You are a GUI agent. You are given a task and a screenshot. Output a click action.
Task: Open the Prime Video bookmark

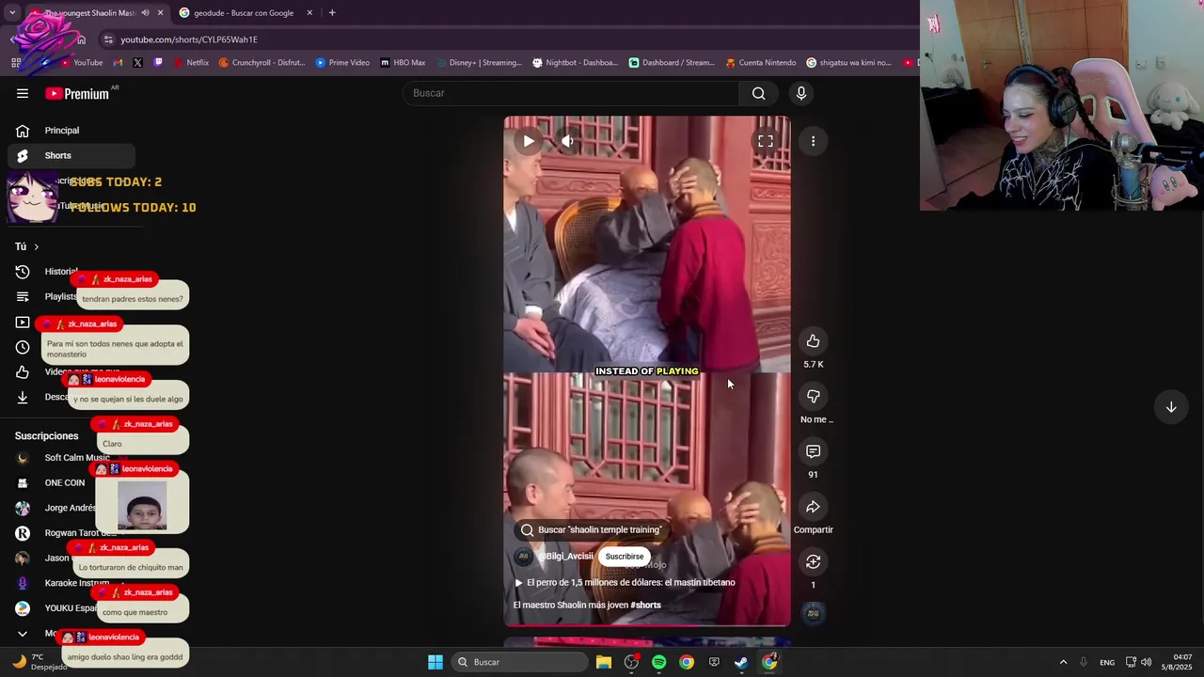pos(342,63)
